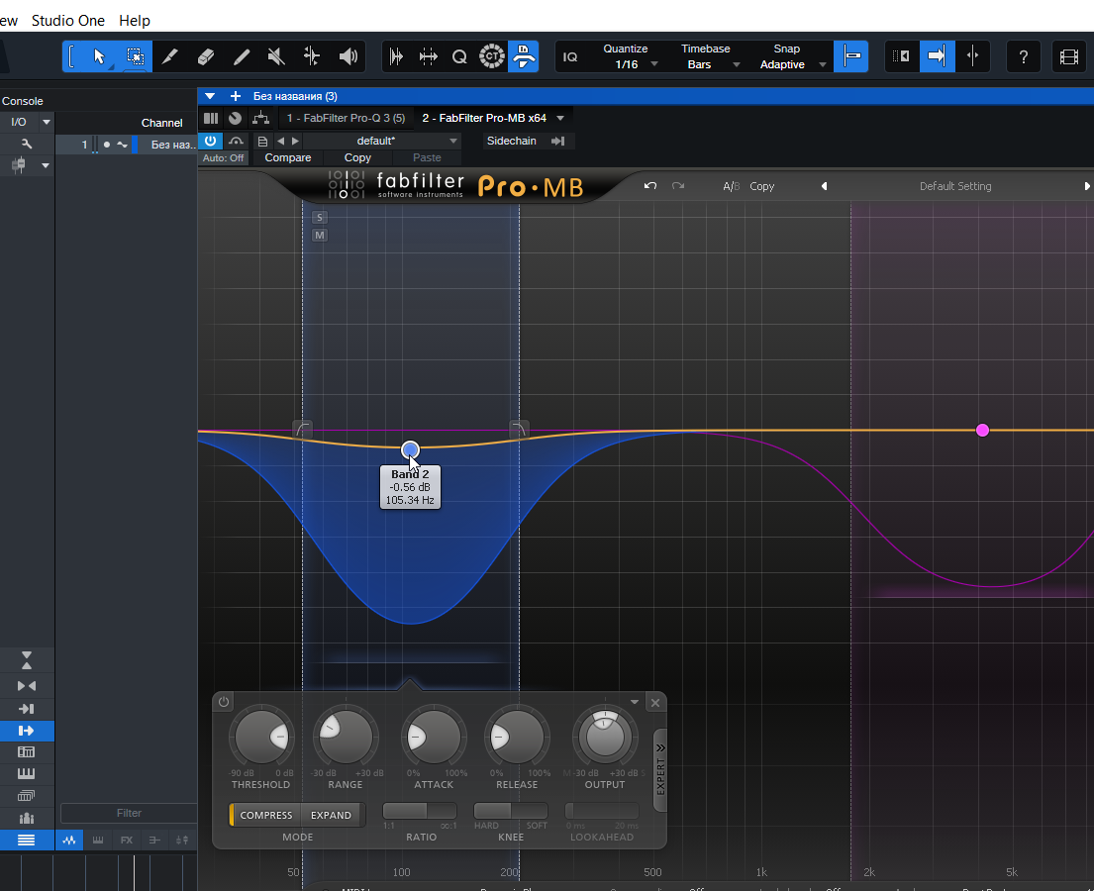
Task: Open the Help menu
Action: point(134,20)
